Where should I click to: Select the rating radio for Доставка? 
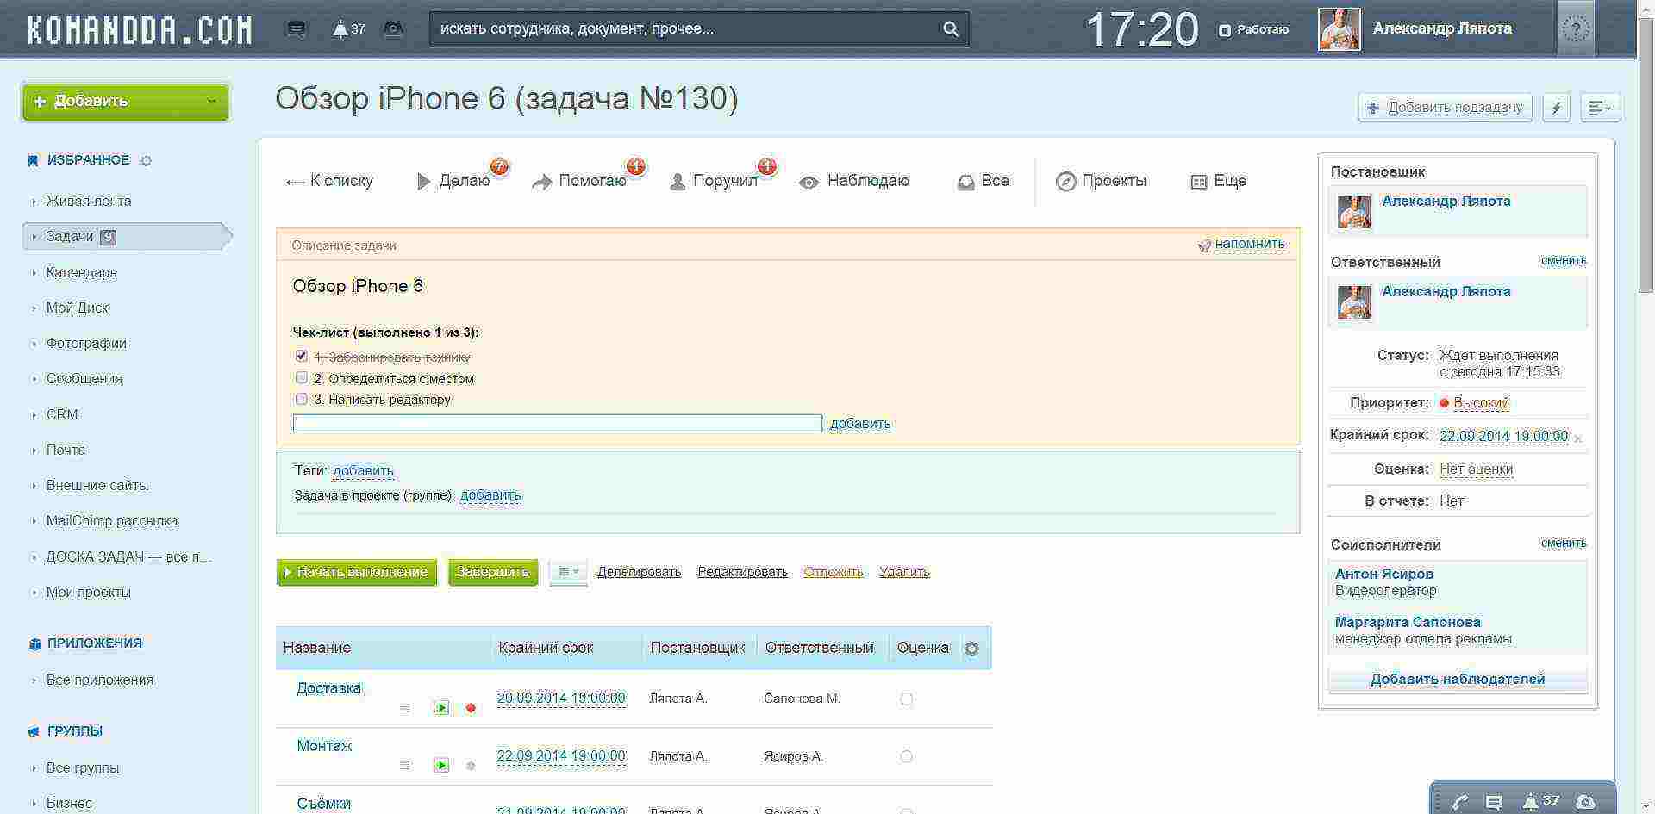tap(906, 699)
